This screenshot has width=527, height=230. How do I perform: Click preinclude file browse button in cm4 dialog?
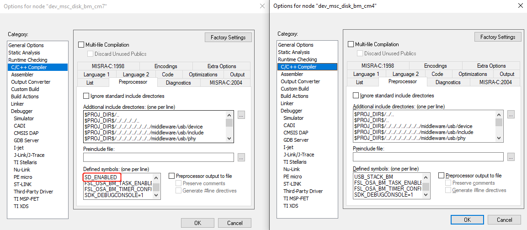pyautogui.click(x=511, y=157)
